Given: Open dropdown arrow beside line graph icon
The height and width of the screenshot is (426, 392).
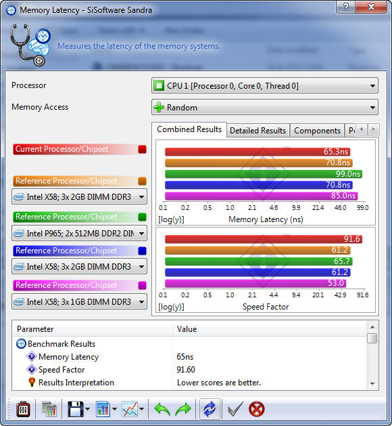Looking at the screenshot, I should [x=141, y=409].
